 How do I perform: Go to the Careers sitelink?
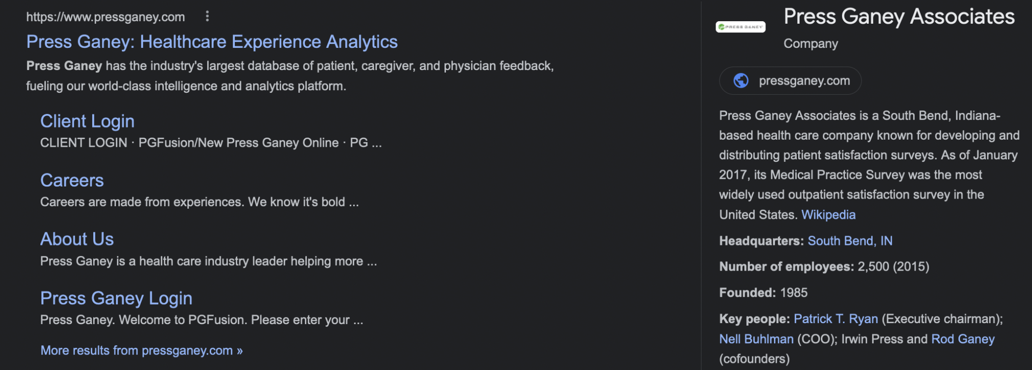pos(72,180)
